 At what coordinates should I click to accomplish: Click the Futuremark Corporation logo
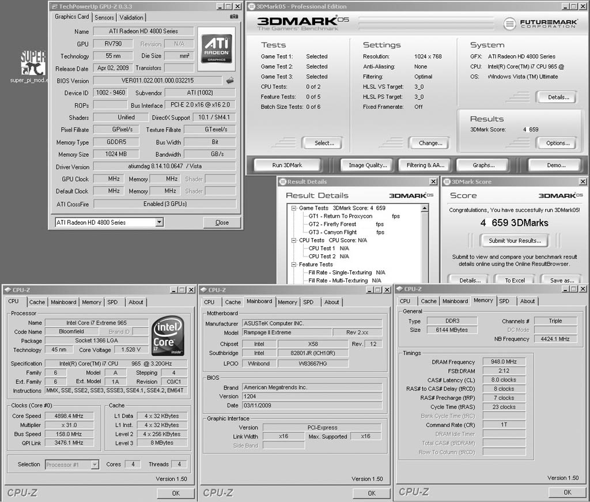540,24
